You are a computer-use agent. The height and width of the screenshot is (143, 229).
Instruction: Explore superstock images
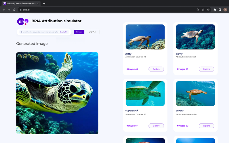(156, 126)
